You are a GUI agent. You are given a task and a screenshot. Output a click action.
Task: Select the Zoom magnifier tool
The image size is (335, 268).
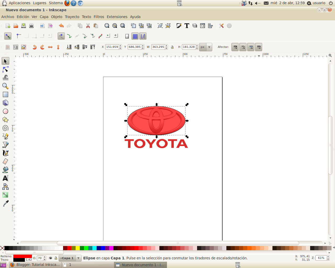click(5, 86)
